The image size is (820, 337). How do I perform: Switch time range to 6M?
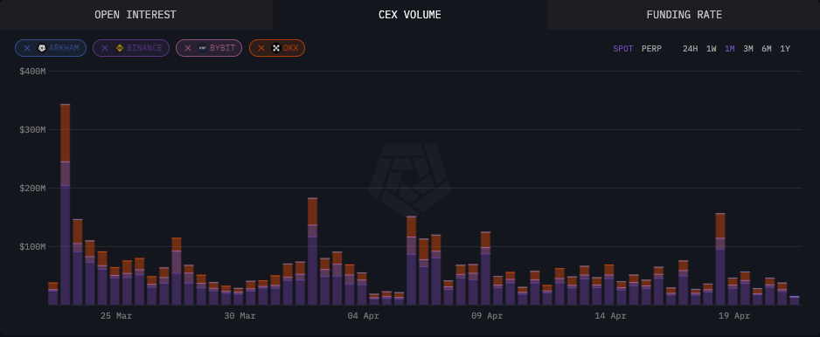[x=767, y=49]
